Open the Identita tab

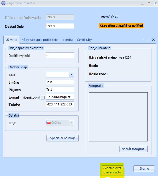click(67, 40)
